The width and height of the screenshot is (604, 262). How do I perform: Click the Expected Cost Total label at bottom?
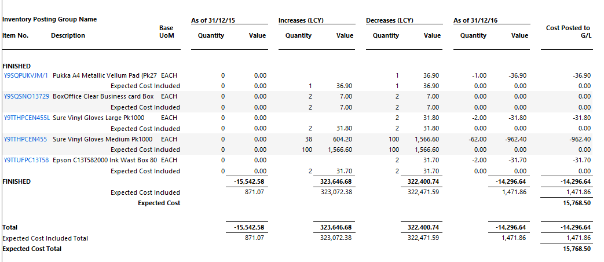coord(32,249)
